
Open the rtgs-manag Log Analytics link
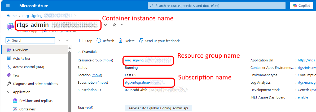(307, 82)
